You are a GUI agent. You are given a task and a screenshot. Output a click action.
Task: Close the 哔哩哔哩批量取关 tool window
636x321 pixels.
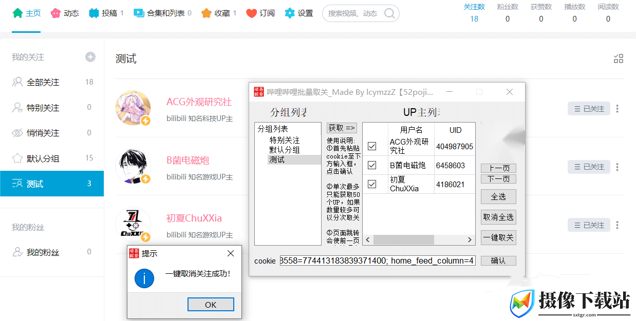(510, 92)
